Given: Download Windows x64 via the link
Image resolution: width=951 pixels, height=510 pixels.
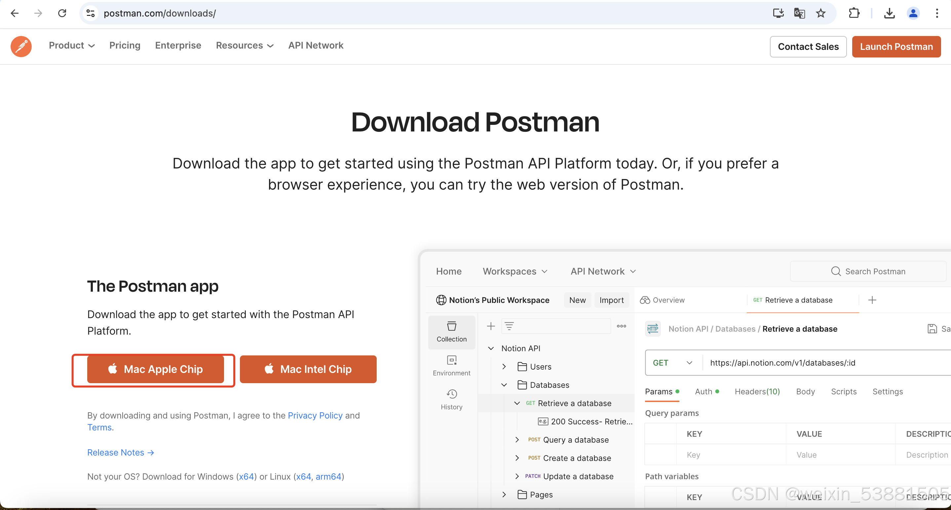Looking at the screenshot, I should click(246, 476).
